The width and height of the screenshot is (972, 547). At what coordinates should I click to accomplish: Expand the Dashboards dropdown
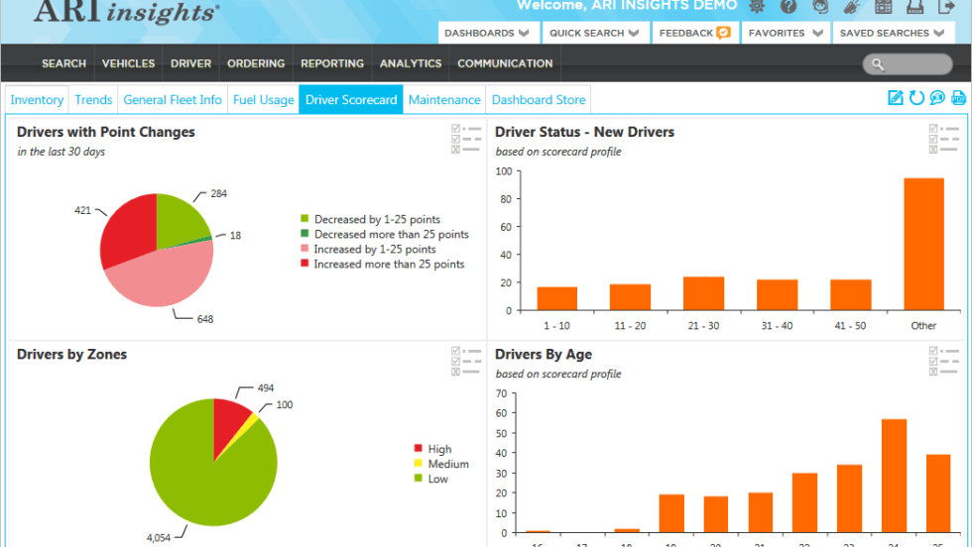click(486, 33)
